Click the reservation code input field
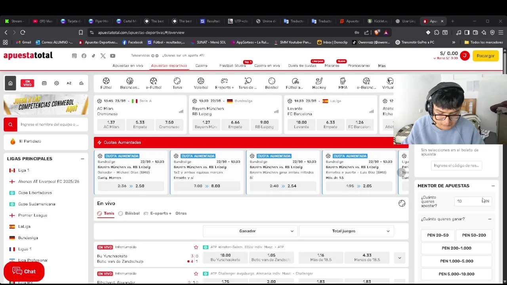Viewport: 507px width, 285px height. click(456, 165)
